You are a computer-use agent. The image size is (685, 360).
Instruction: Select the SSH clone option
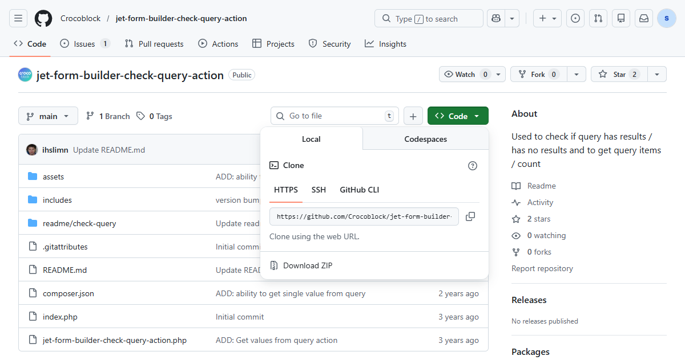point(319,190)
